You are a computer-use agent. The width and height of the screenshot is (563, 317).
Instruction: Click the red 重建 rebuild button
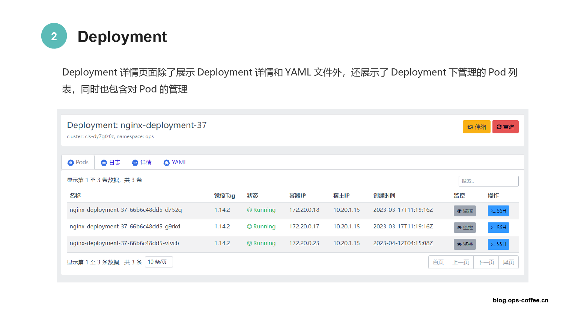pyautogui.click(x=505, y=127)
